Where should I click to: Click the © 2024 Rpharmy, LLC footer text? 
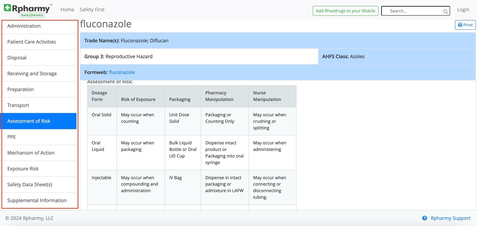click(29, 218)
